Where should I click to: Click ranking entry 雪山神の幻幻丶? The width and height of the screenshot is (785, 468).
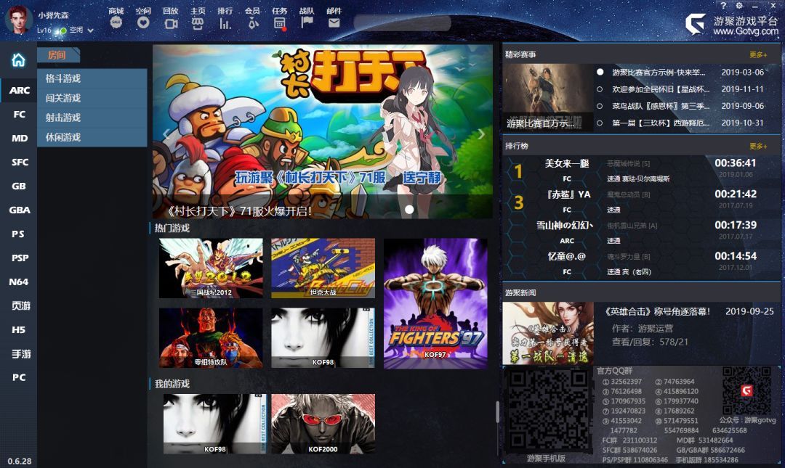(565, 226)
